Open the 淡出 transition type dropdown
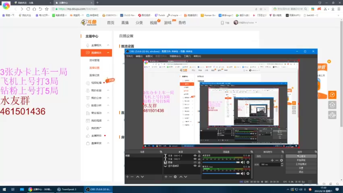 pos(269,156)
